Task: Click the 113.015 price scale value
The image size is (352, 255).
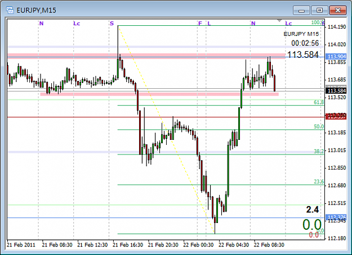Action: pyautogui.click(x=337, y=150)
